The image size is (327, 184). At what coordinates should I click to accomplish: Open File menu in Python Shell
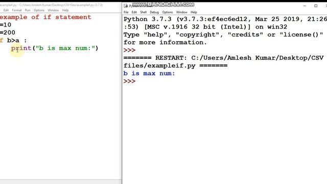[126, 12]
